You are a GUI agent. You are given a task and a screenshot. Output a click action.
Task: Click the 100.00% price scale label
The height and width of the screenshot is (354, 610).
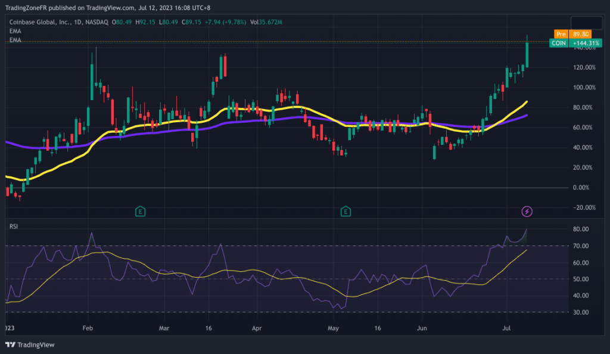pyautogui.click(x=584, y=88)
